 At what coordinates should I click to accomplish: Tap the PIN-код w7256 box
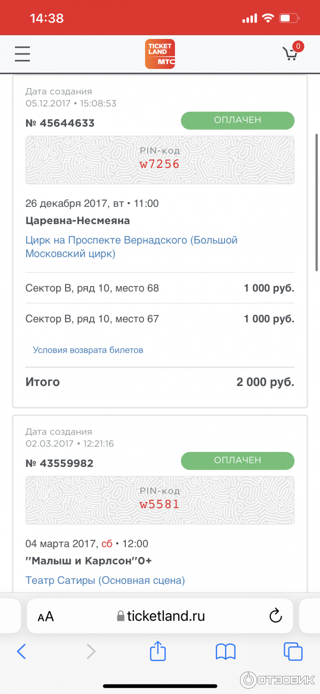coord(160,160)
